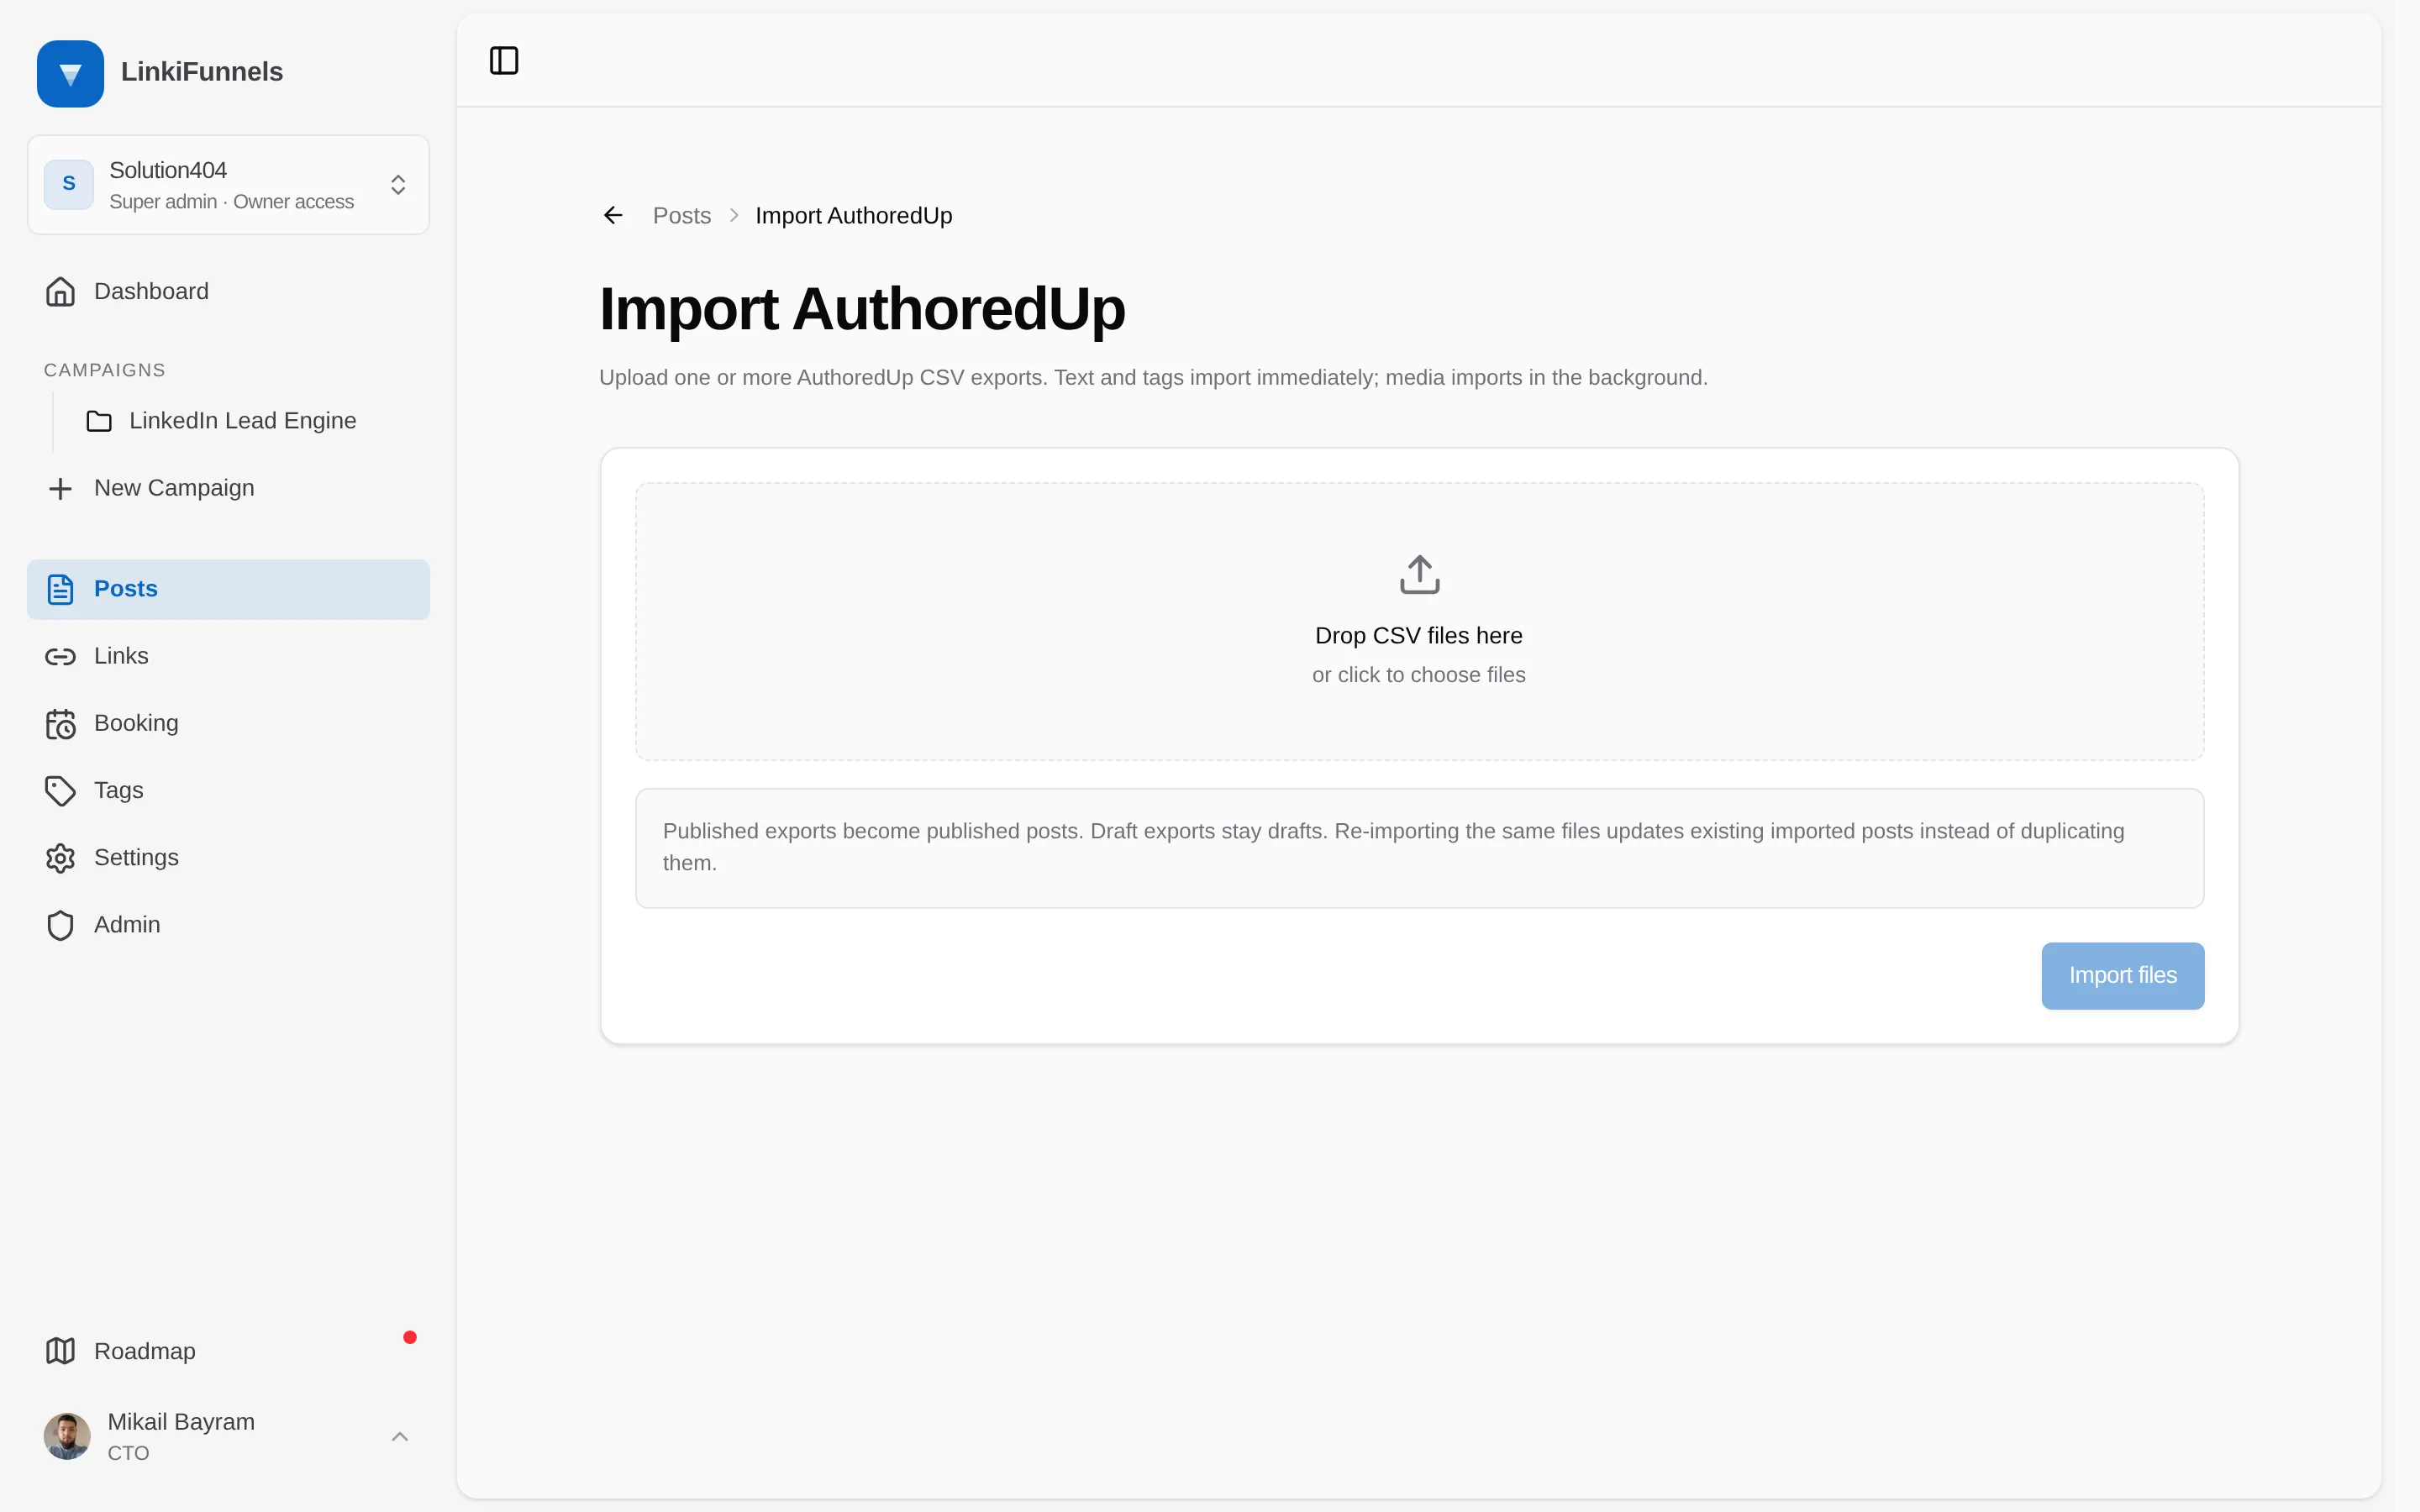This screenshot has width=2420, height=1512.
Task: Click 'Super admin · Owner access' text
Action: point(231,202)
